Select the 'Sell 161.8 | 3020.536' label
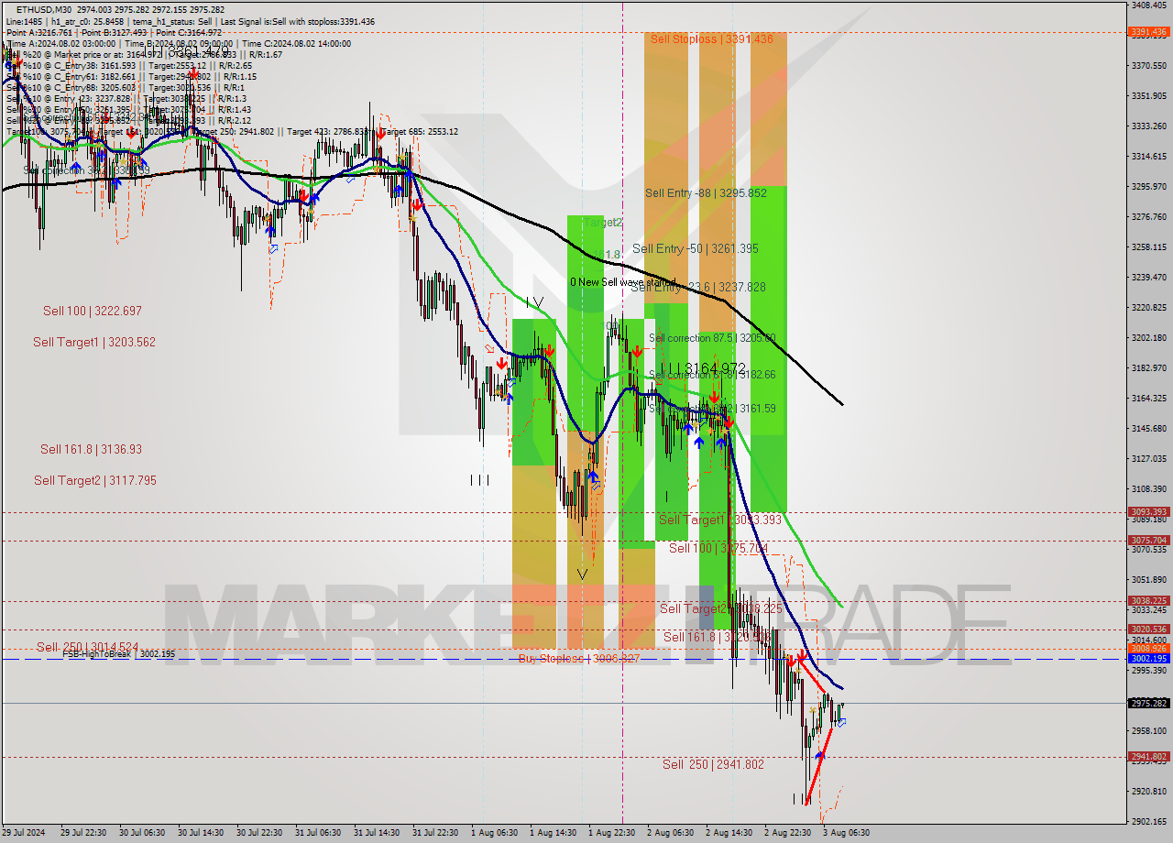The width and height of the screenshot is (1173, 843). [x=716, y=637]
